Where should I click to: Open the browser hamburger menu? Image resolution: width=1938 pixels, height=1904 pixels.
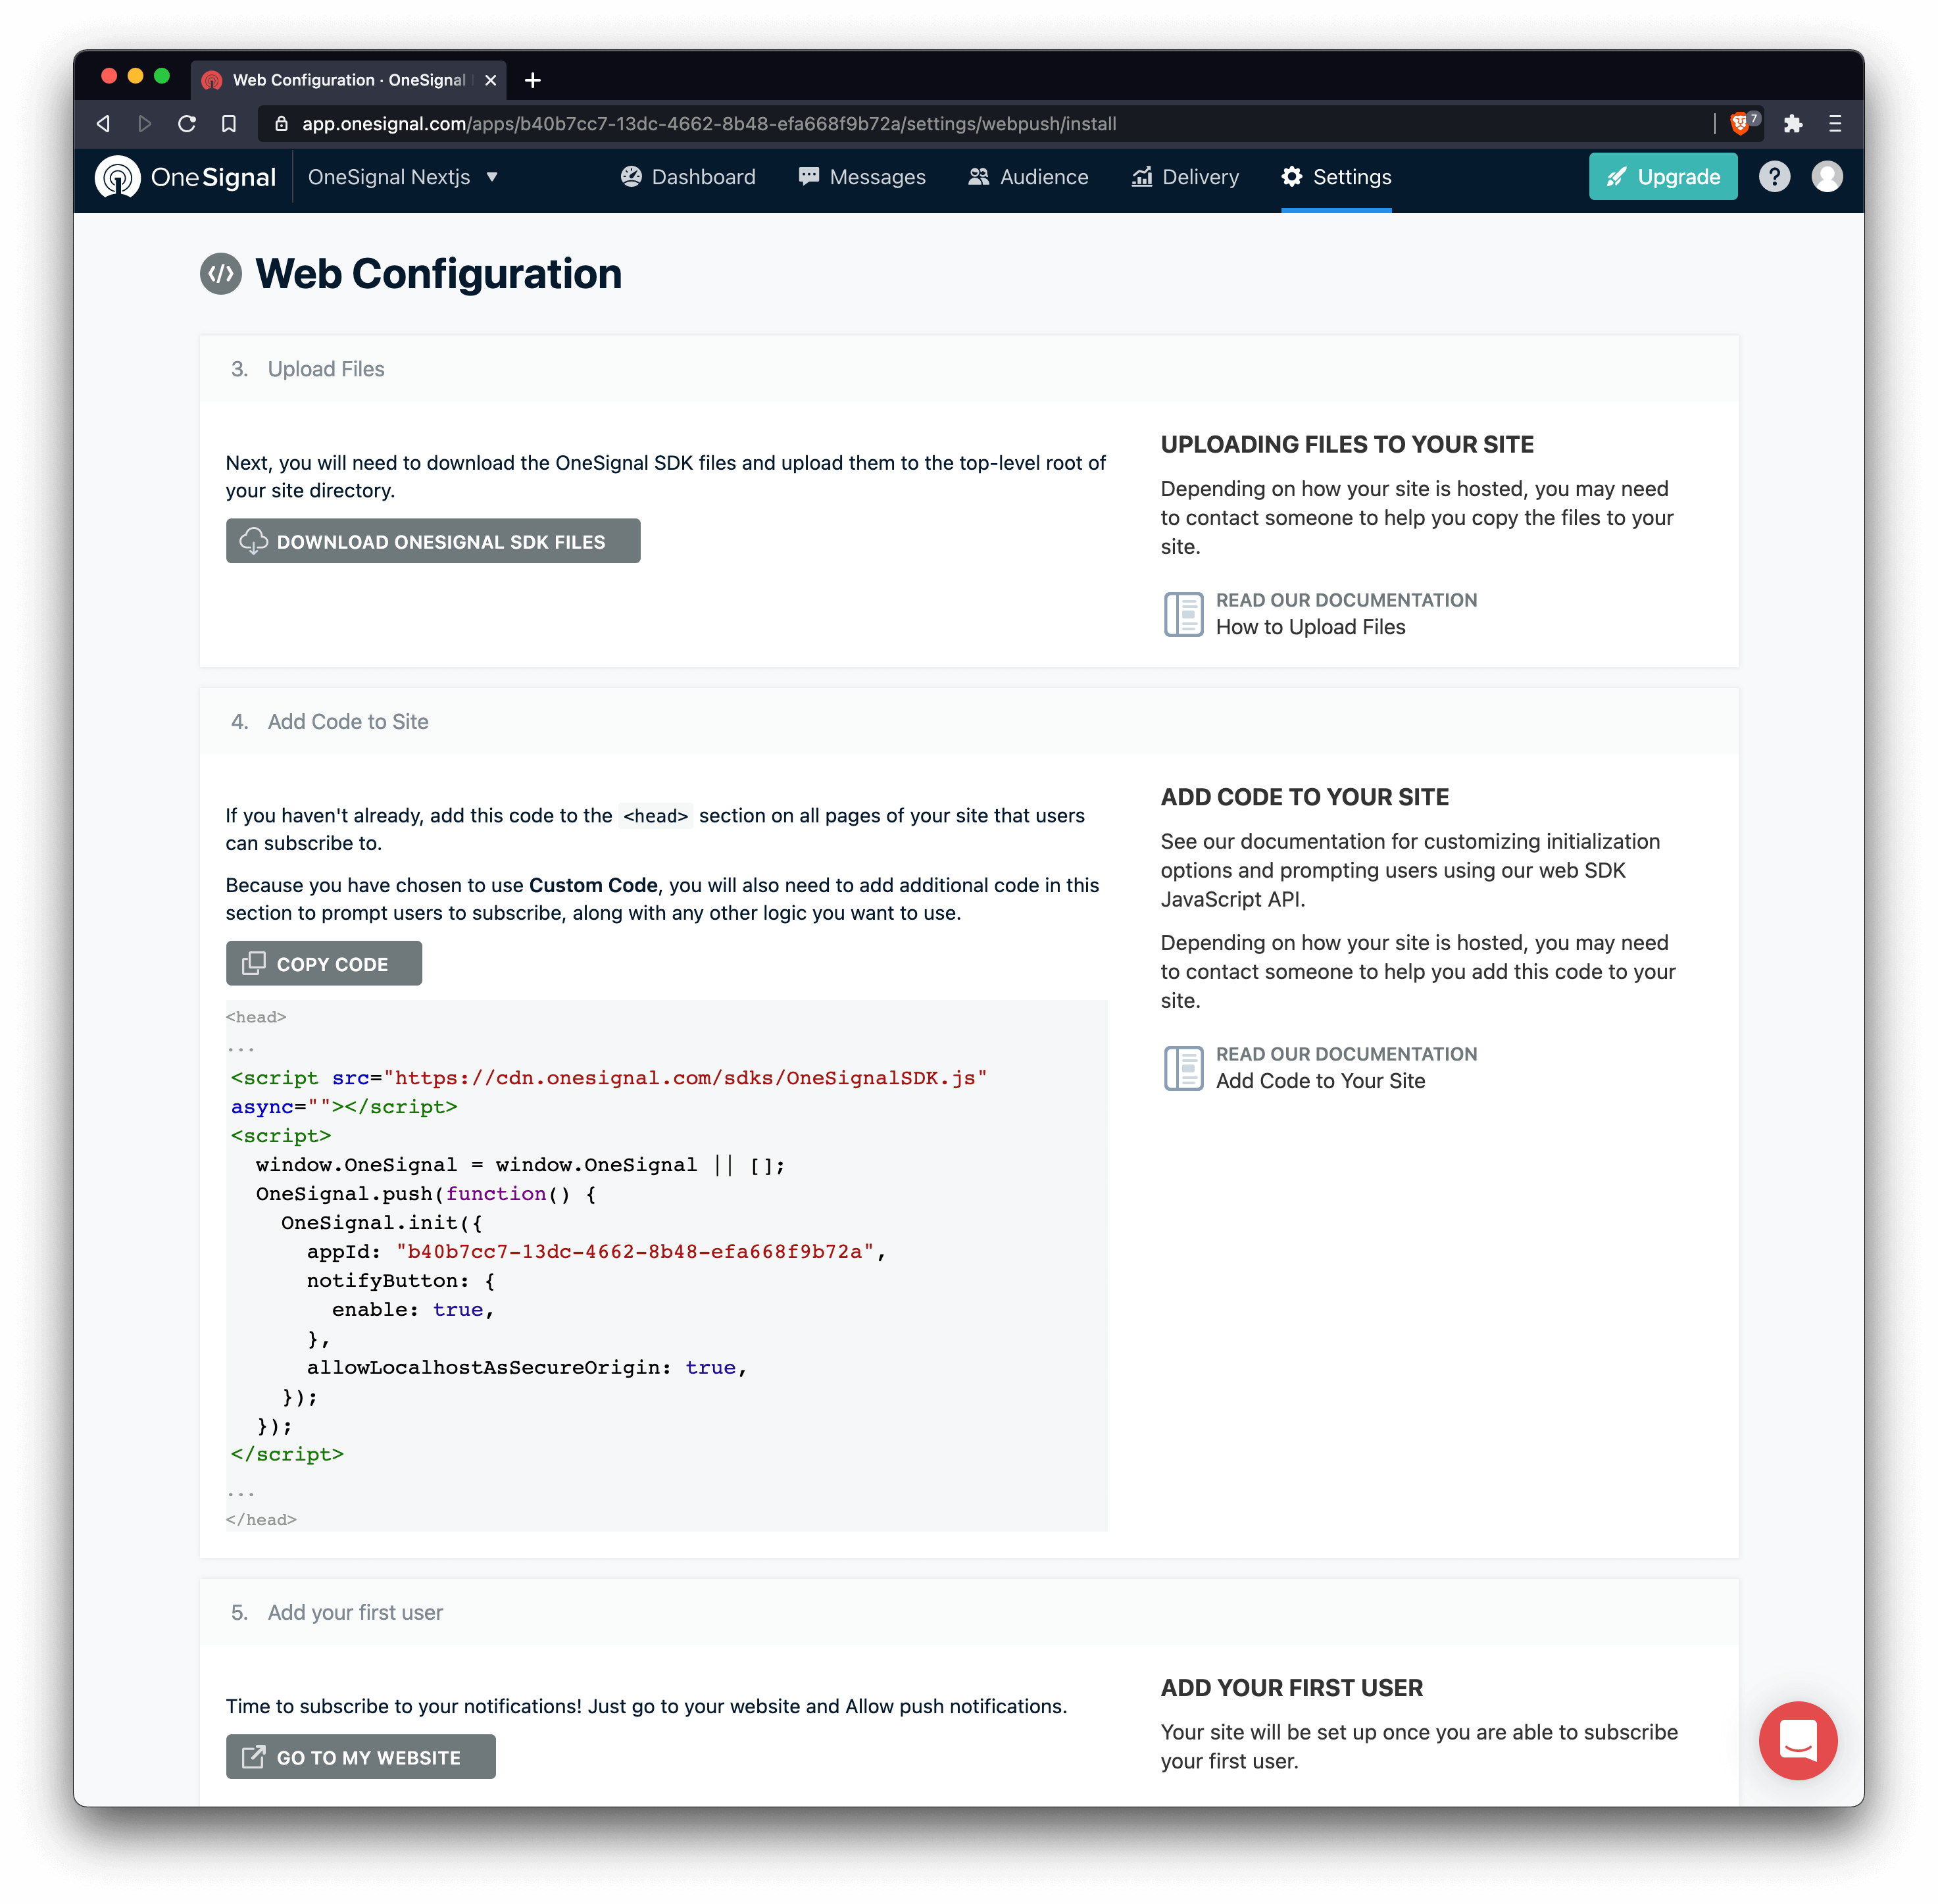(x=1834, y=123)
